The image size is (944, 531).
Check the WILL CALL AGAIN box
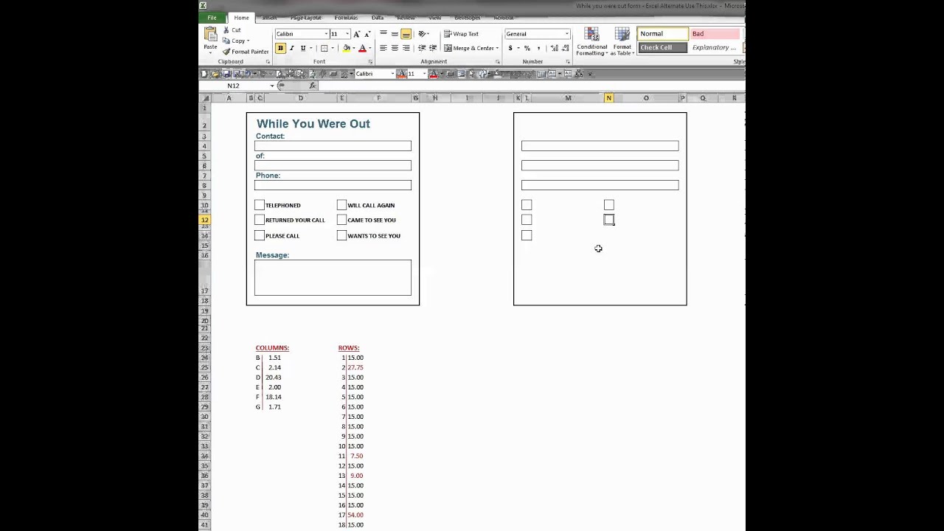(341, 205)
